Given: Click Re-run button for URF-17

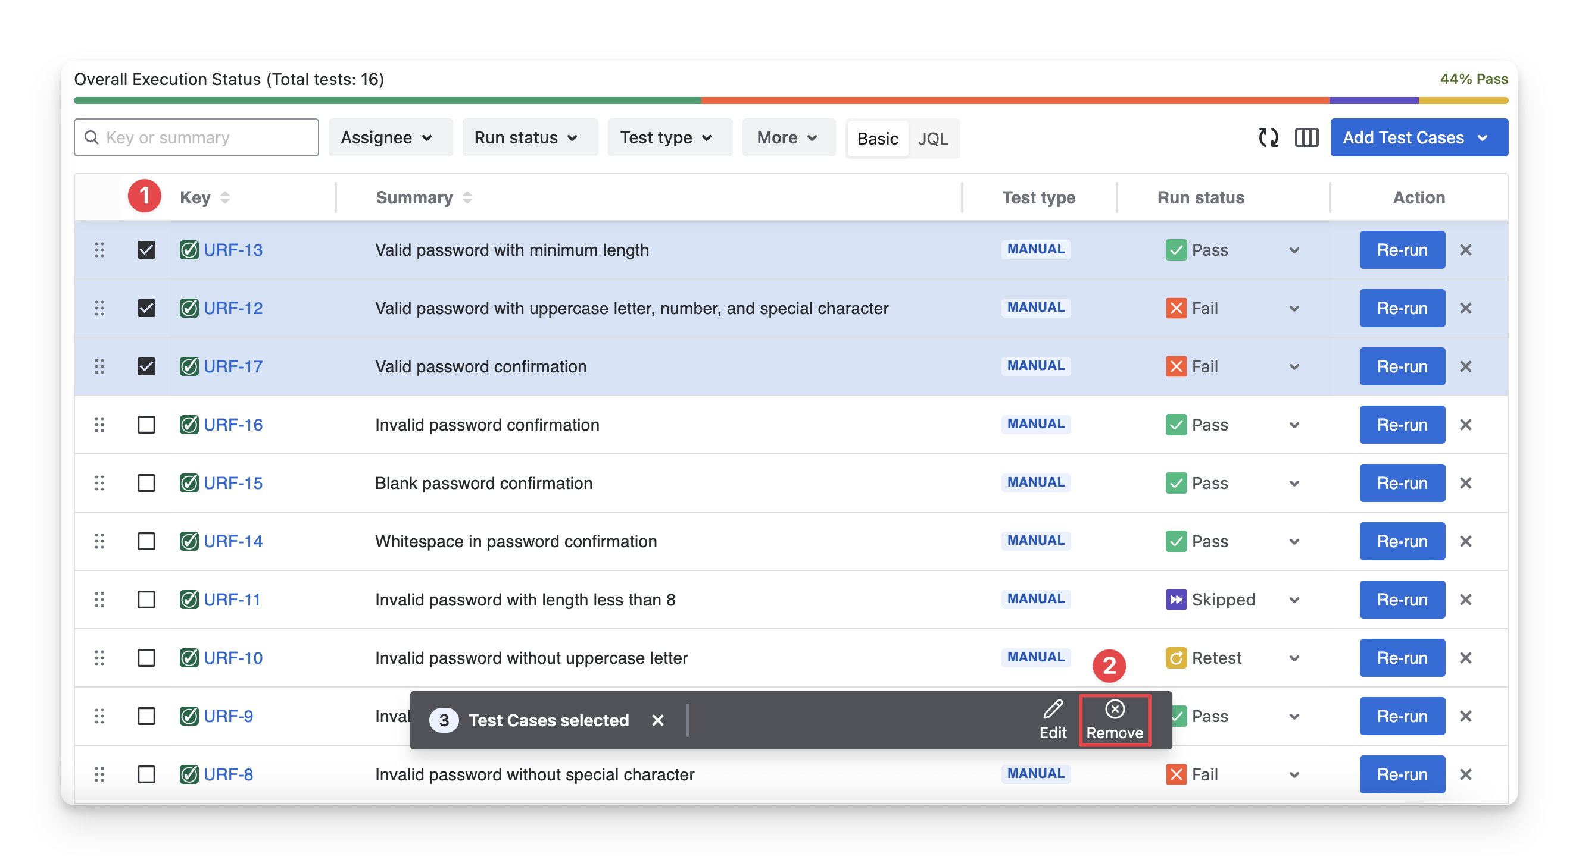Looking at the screenshot, I should click(1402, 366).
